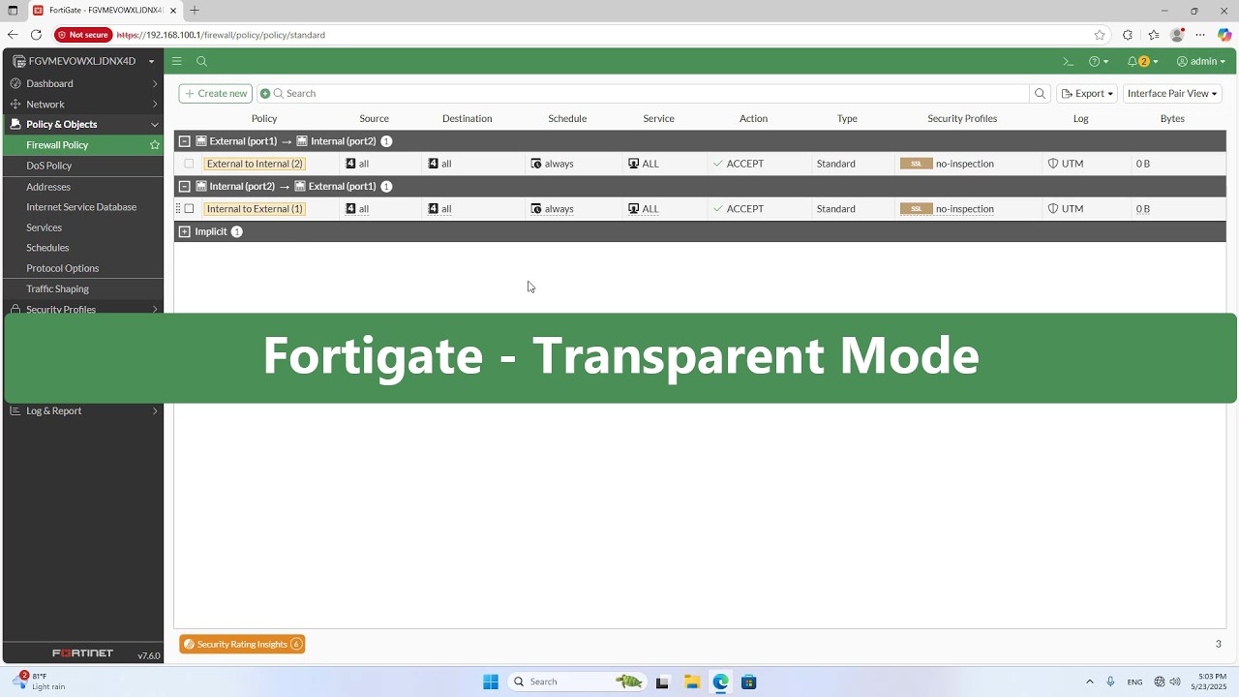
Task: Open the FGVMEVOWXLJDNX4D hostname dropdown
Action: pyautogui.click(x=82, y=61)
